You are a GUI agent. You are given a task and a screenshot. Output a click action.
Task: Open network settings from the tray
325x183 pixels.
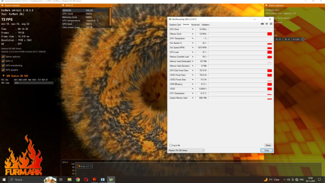click(297, 179)
